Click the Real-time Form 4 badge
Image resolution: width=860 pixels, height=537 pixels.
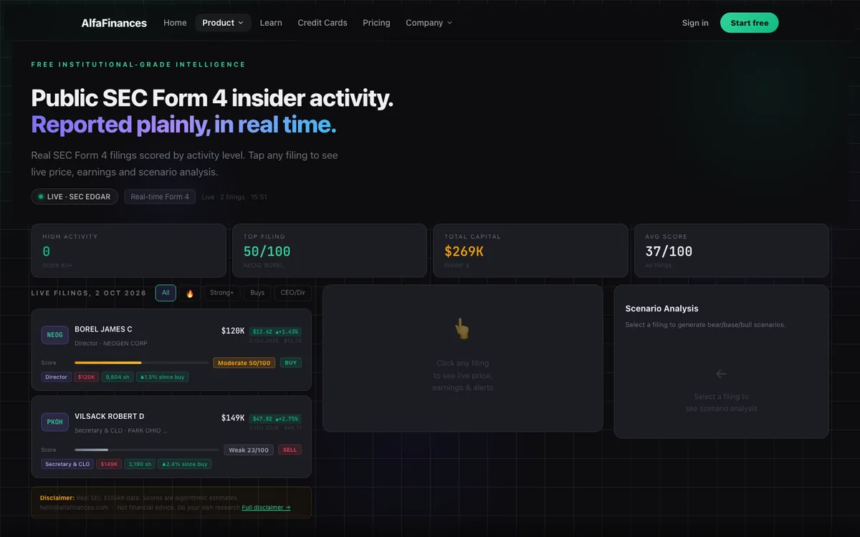[x=160, y=197]
